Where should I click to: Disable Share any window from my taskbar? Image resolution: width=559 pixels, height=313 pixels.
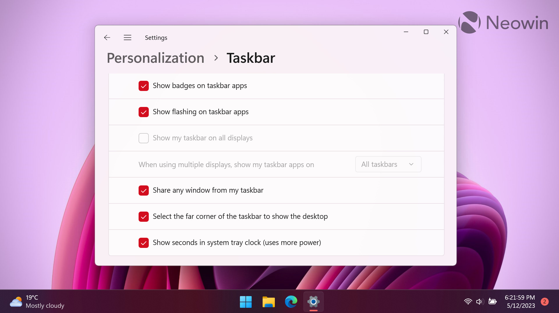[144, 190]
